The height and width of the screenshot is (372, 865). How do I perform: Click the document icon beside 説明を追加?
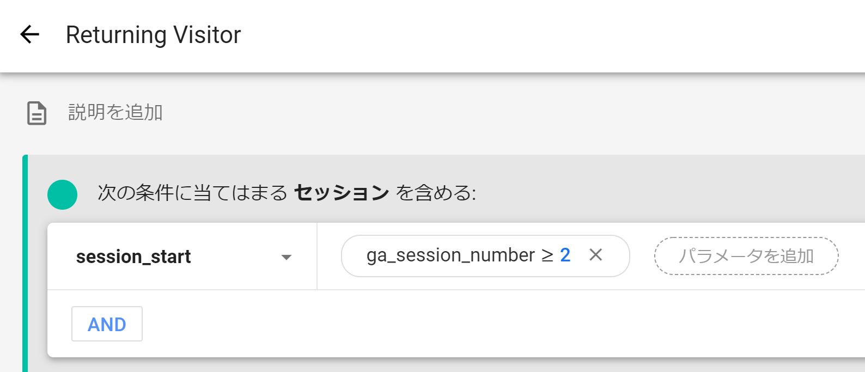[35, 113]
